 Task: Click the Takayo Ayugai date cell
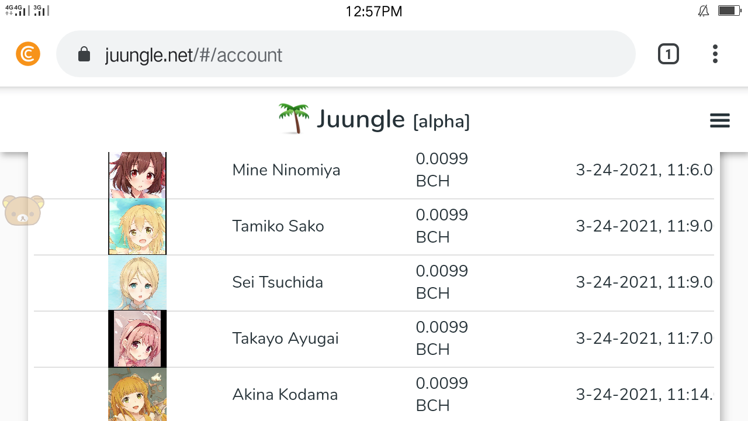645,339
